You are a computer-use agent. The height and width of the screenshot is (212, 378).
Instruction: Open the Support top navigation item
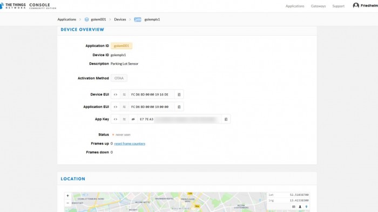(338, 6)
